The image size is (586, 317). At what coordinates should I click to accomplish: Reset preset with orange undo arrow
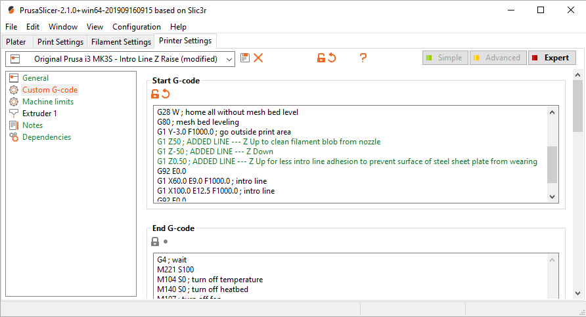pos(332,58)
